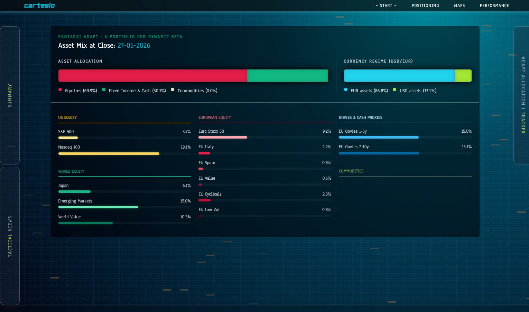This screenshot has height=312, width=529.
Task: Open the ADAPT ALLOCATION TRACKER side tab
Action: (x=522, y=95)
